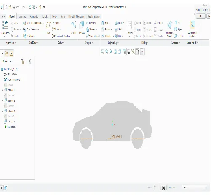Click Zoom In in the graphics toolbar
This screenshot has height=195, width=211.
coord(107,52)
